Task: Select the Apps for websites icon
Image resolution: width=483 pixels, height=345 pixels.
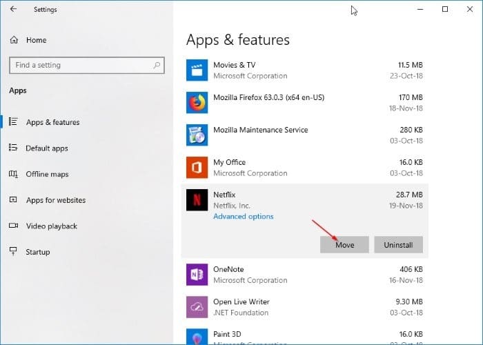Action: click(x=13, y=199)
